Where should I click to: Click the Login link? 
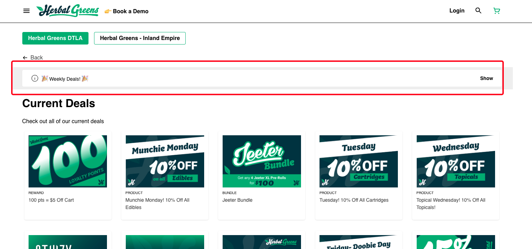457,11
